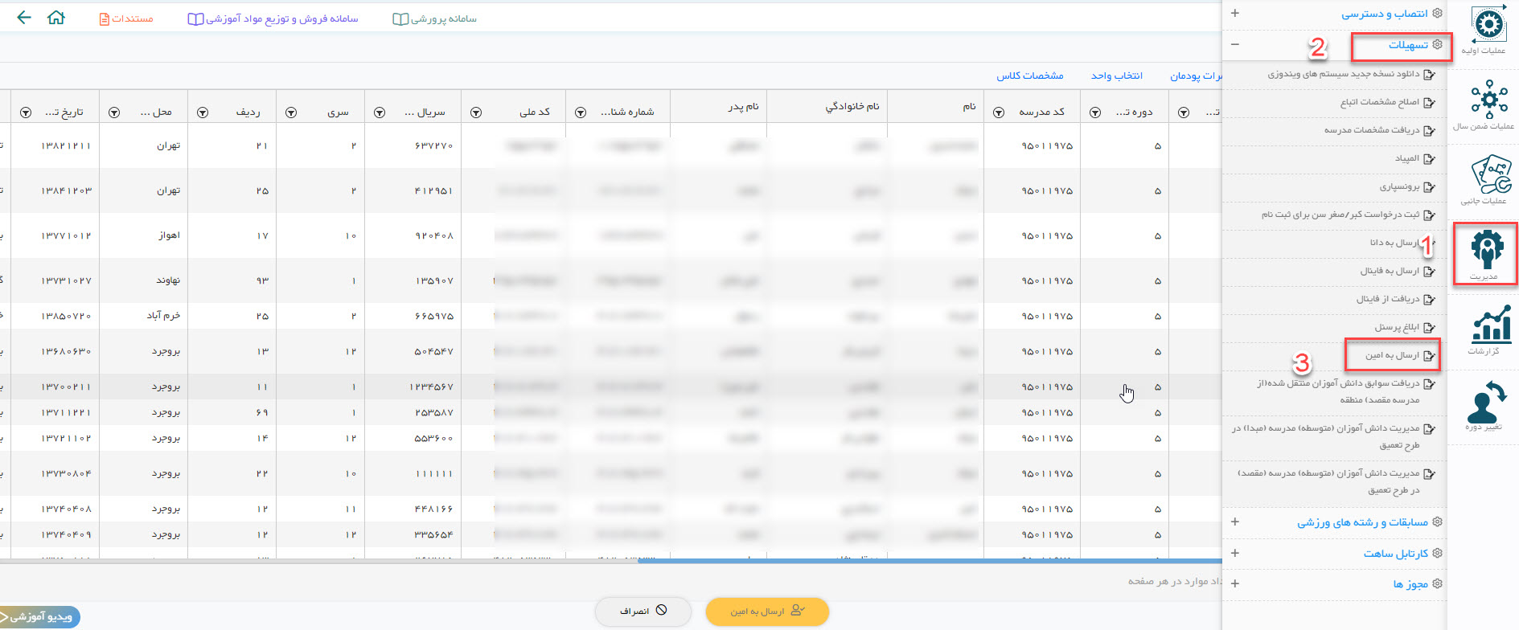Open filter on کد مدرسه column

[999, 112]
